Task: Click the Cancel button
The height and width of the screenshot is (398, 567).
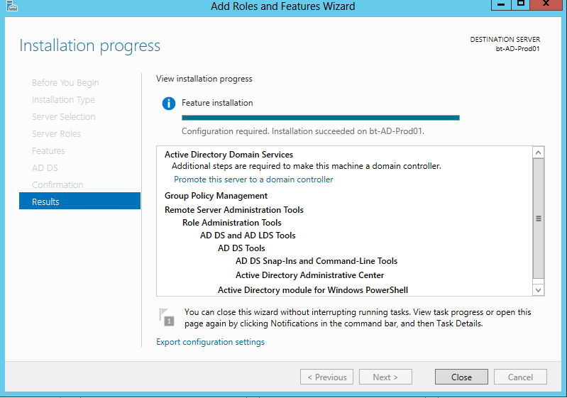Action: coord(520,377)
